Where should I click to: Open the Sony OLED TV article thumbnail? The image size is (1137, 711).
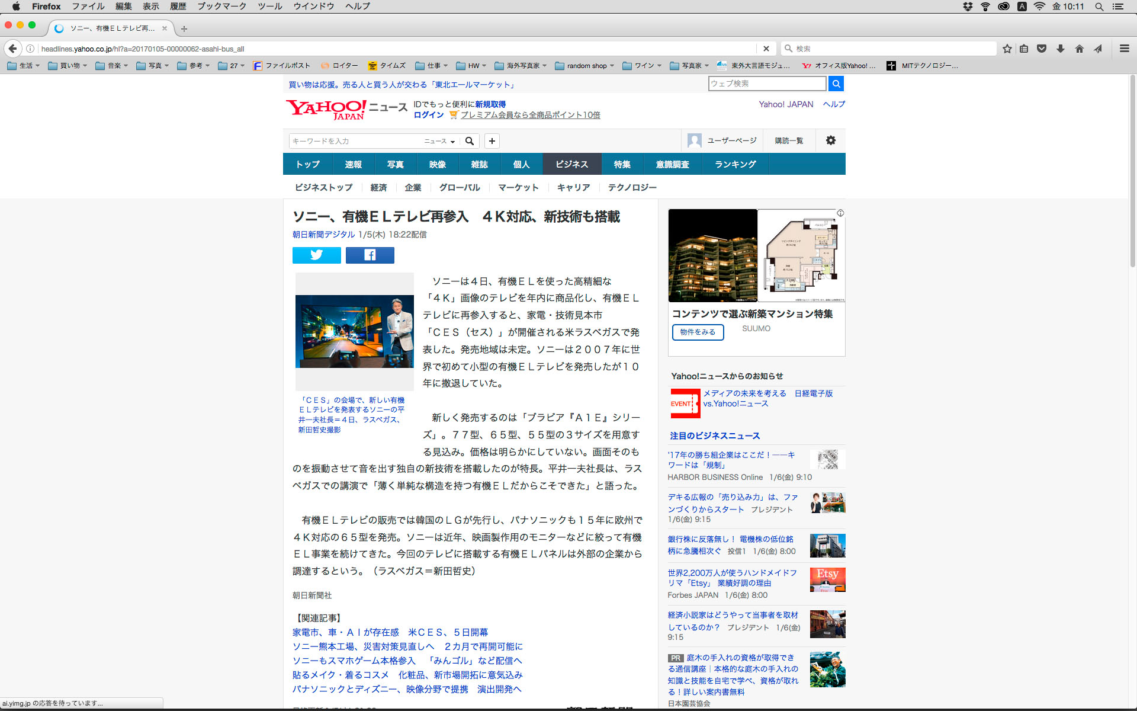354,331
